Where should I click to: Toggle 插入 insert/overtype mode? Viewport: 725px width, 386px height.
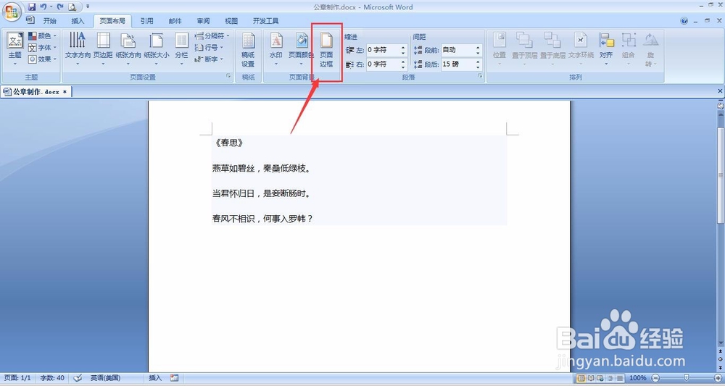coord(155,378)
